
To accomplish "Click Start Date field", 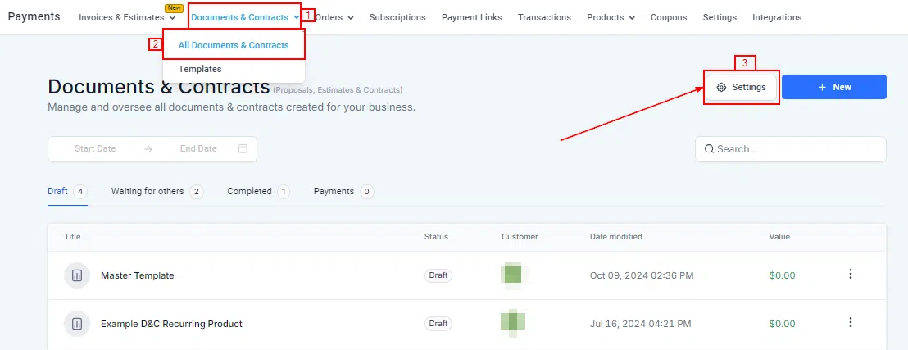I will click(95, 149).
